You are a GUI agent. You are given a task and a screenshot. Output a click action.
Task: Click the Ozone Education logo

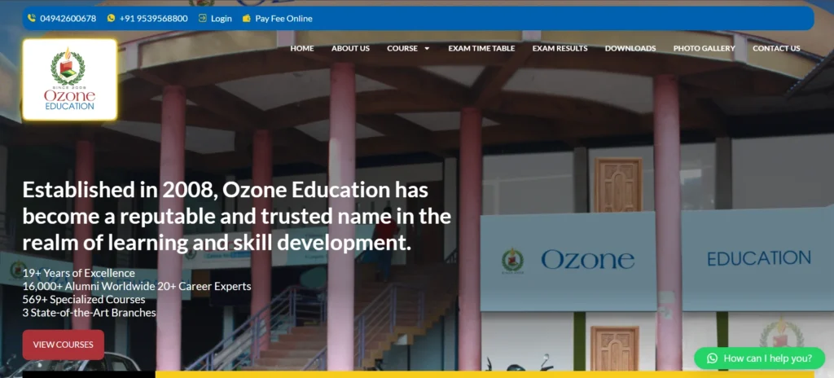tap(70, 80)
